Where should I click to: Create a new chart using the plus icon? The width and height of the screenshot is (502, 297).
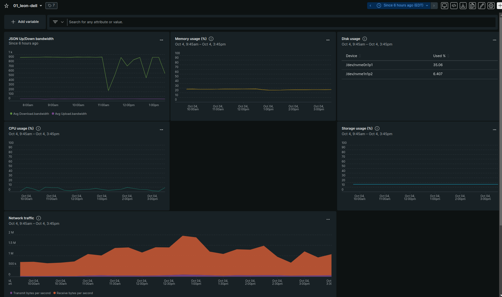click(500, 5)
